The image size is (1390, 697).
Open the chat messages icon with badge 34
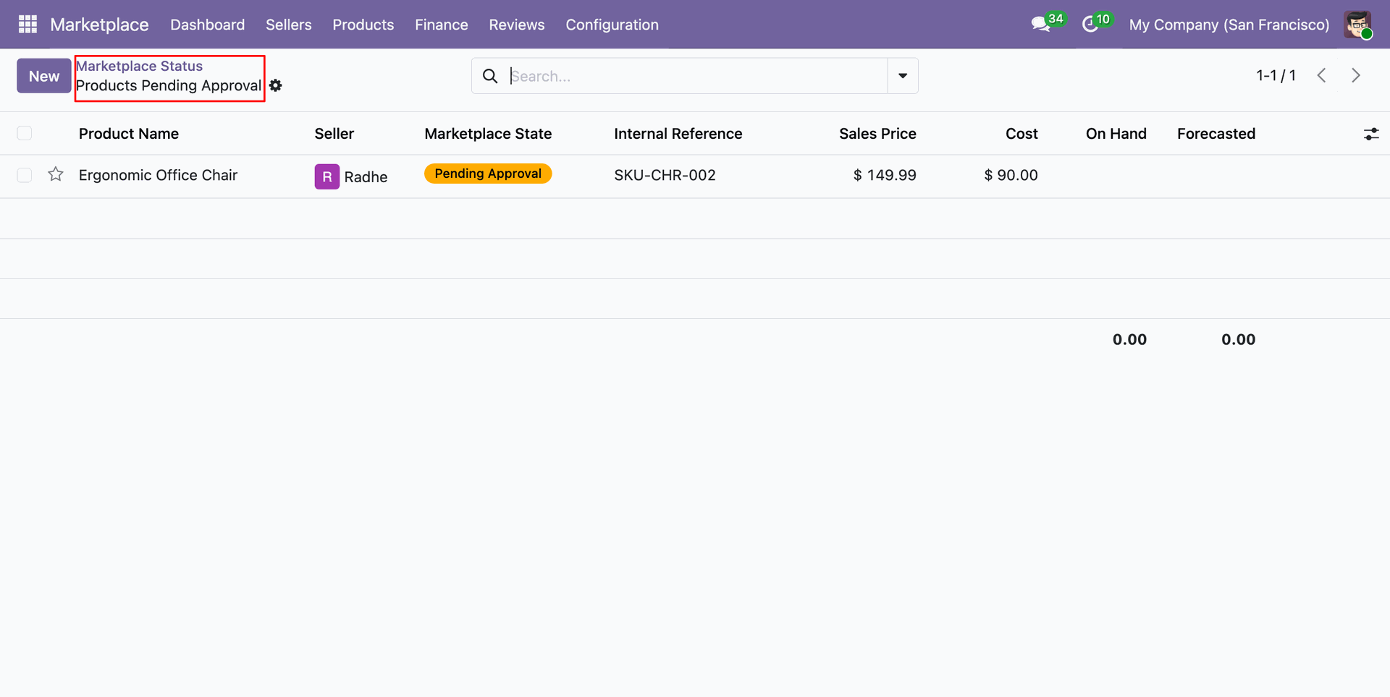[1047, 23]
